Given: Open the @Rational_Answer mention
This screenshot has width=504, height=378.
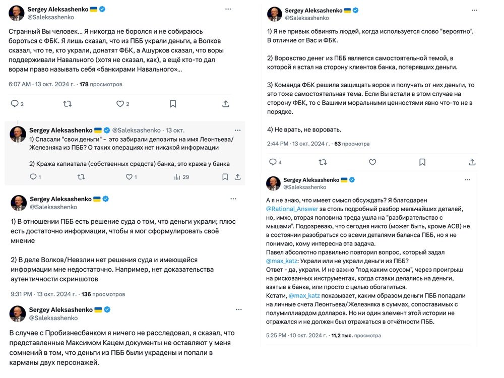Looking at the screenshot, I should pyautogui.click(x=287, y=208).
